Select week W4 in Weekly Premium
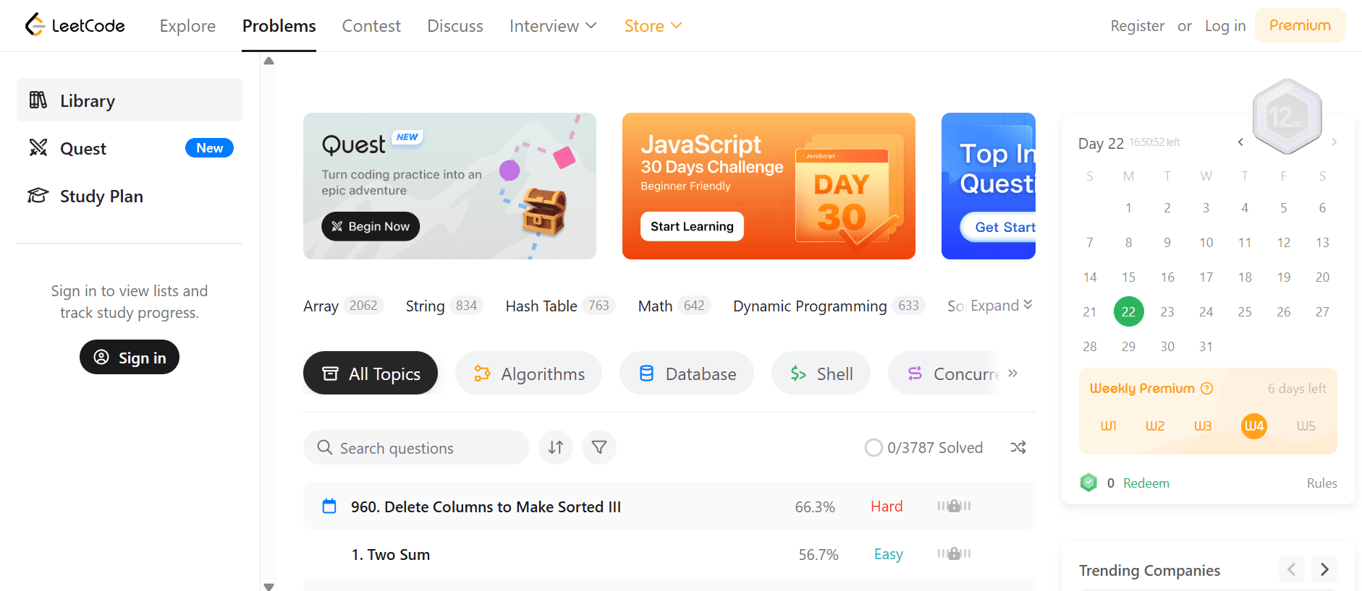This screenshot has width=1362, height=591. coord(1254,426)
